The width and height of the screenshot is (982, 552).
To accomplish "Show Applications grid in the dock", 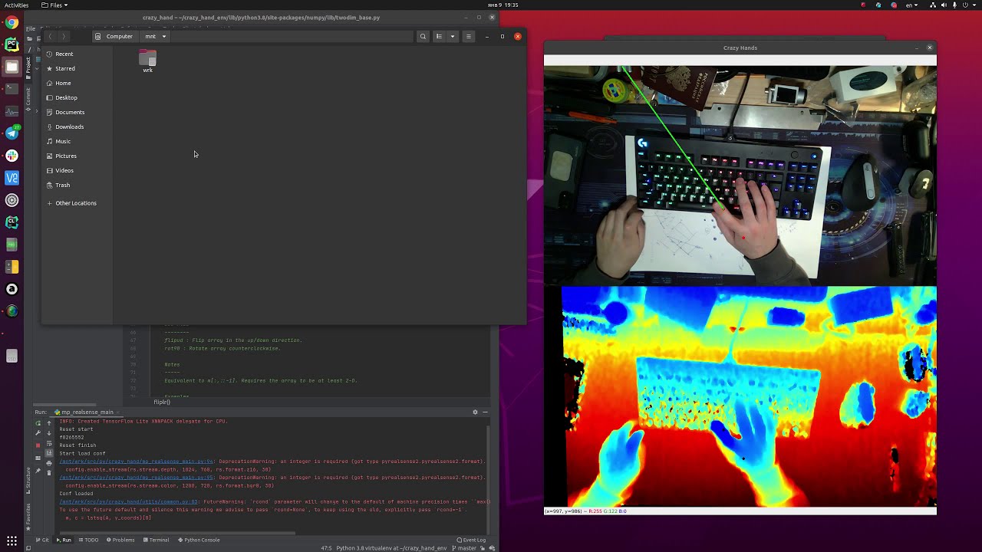I will point(12,540).
